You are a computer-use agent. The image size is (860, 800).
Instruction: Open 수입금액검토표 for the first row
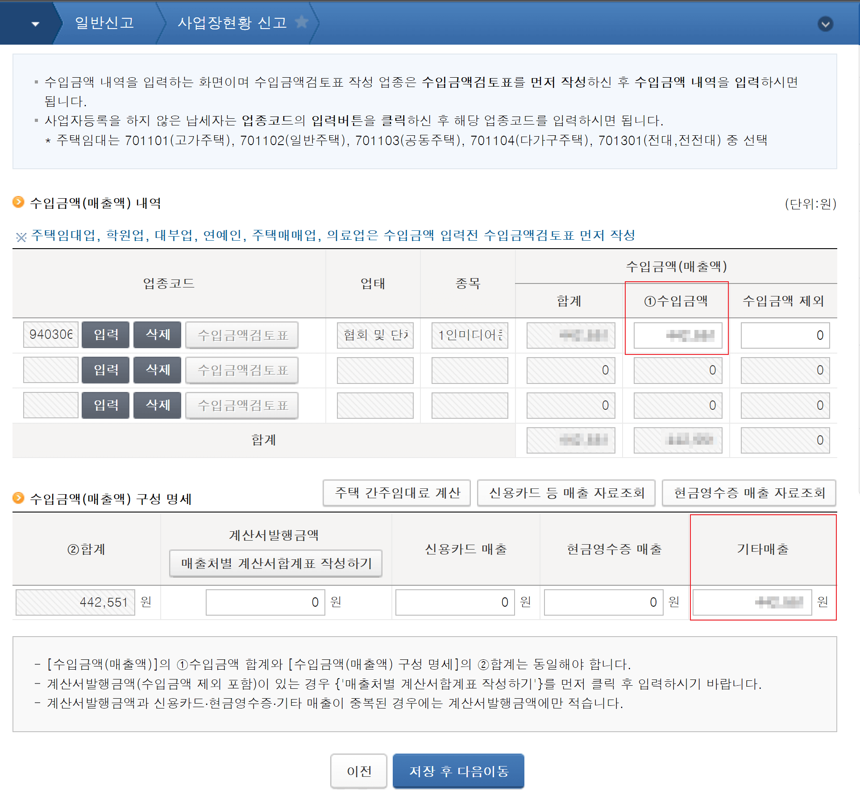[x=242, y=335]
